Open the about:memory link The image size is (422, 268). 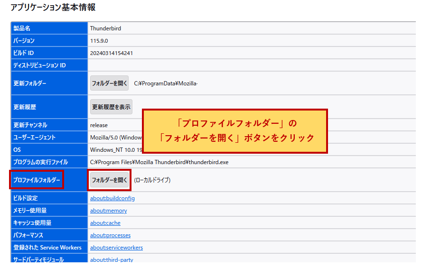[108, 211]
